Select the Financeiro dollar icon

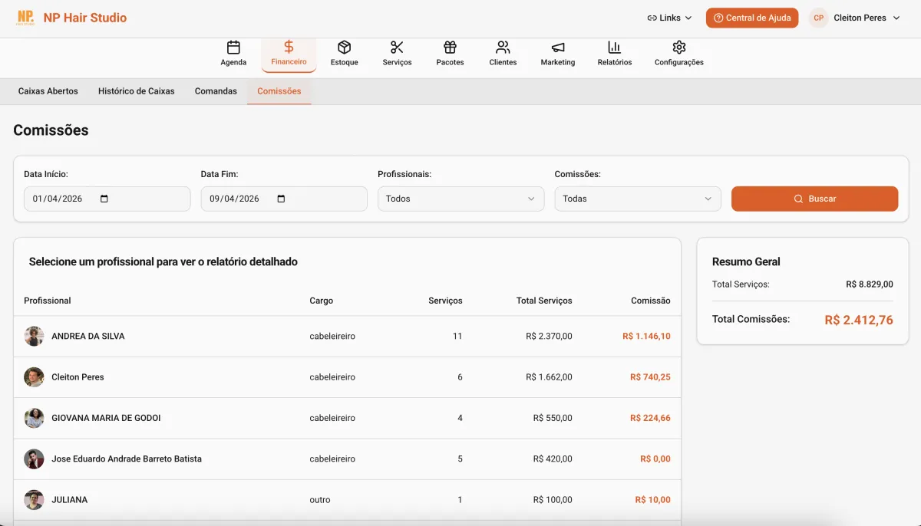[x=289, y=48]
